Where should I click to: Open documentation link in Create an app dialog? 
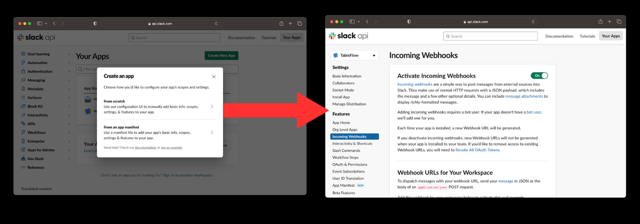tap(145, 147)
